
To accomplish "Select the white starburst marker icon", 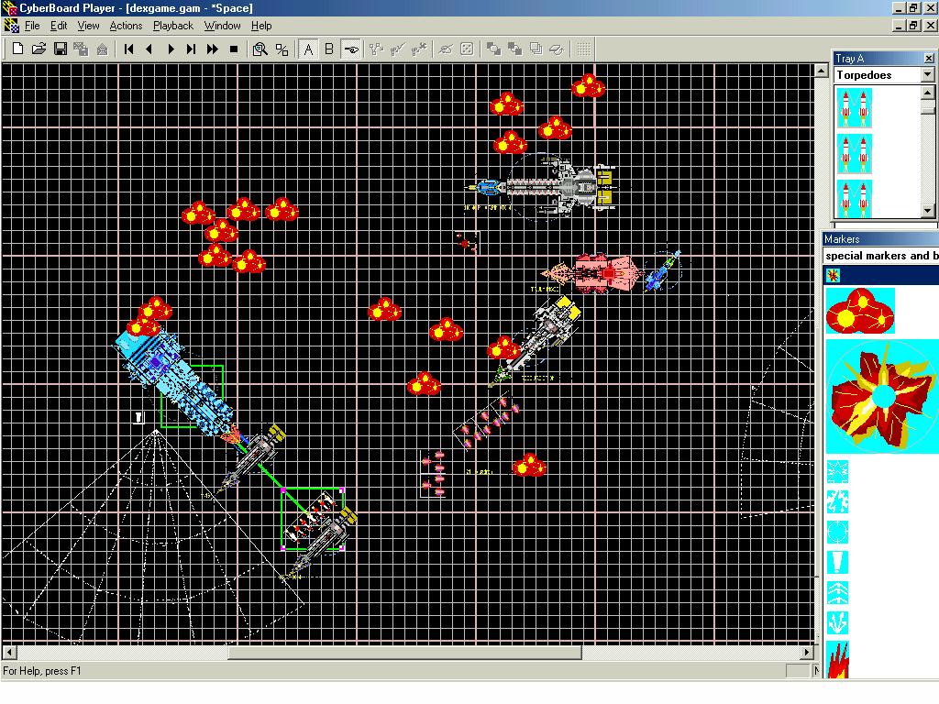I will [x=837, y=472].
